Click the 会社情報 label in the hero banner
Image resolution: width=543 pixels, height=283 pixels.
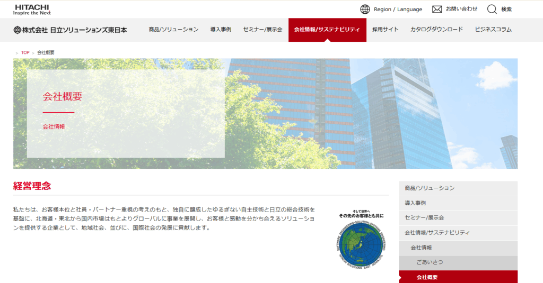[54, 127]
